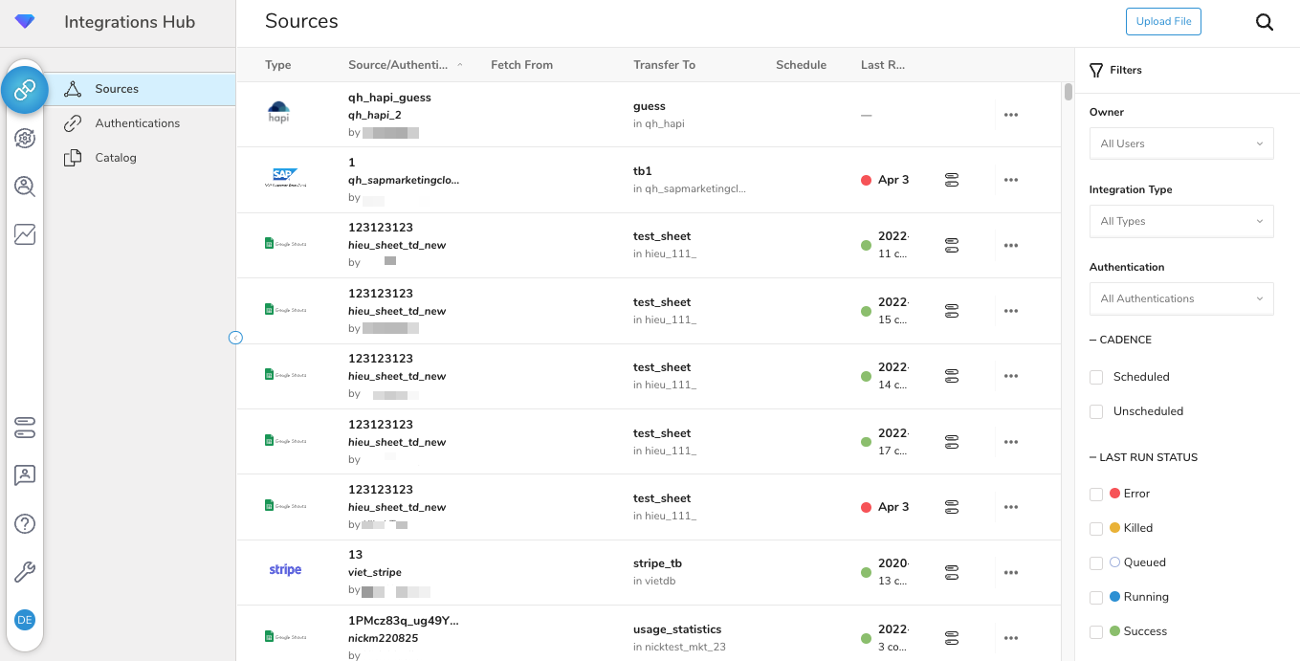Go to Authentications in side menu
Screen dimensions: 1300x661
tap(137, 123)
